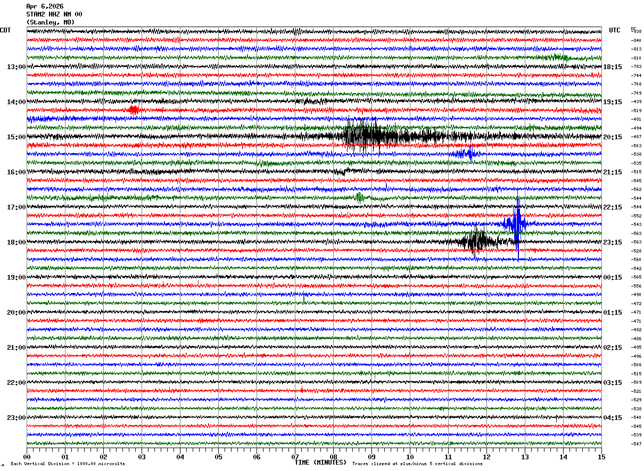The height and width of the screenshot is (471, 644).
Task: Select the 13:00 CDT row label
Action: (16, 67)
